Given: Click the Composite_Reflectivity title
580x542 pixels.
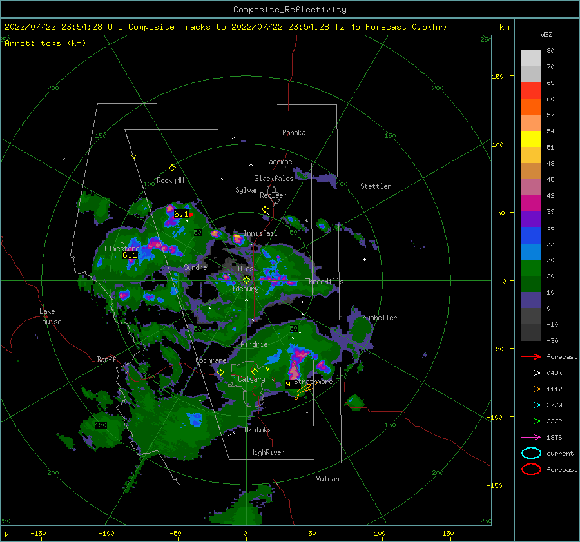Looking at the screenshot, I should (x=290, y=10).
